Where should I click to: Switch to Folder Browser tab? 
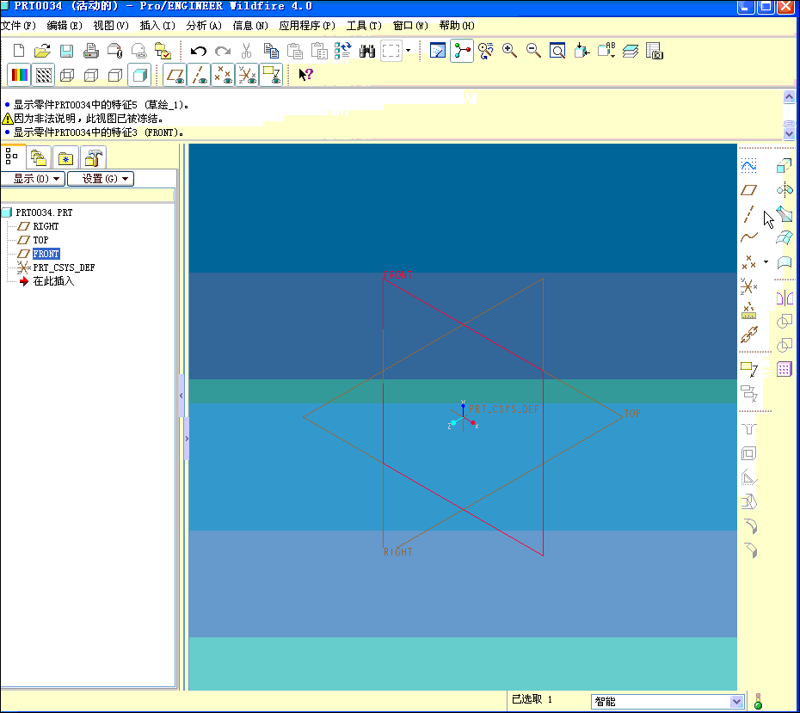tap(38, 157)
